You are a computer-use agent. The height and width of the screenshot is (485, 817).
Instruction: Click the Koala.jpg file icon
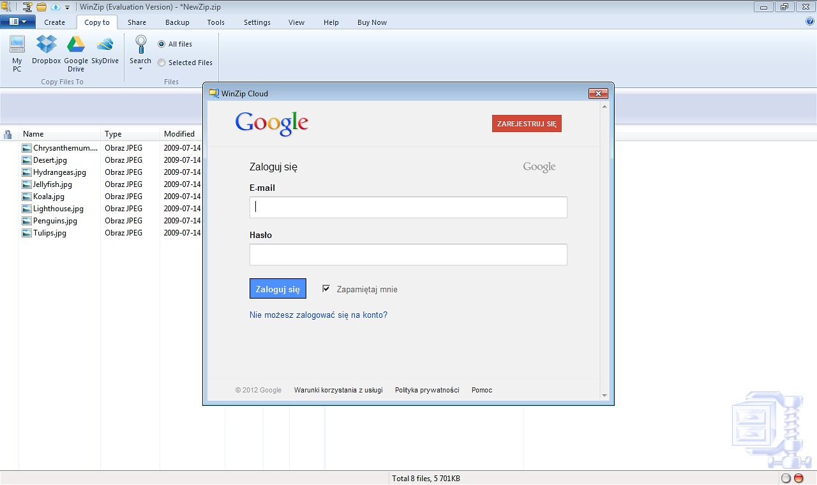[x=27, y=197]
